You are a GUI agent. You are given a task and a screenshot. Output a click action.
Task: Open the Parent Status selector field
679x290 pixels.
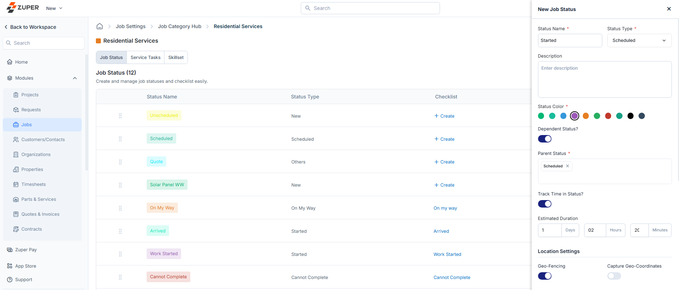[604, 171]
